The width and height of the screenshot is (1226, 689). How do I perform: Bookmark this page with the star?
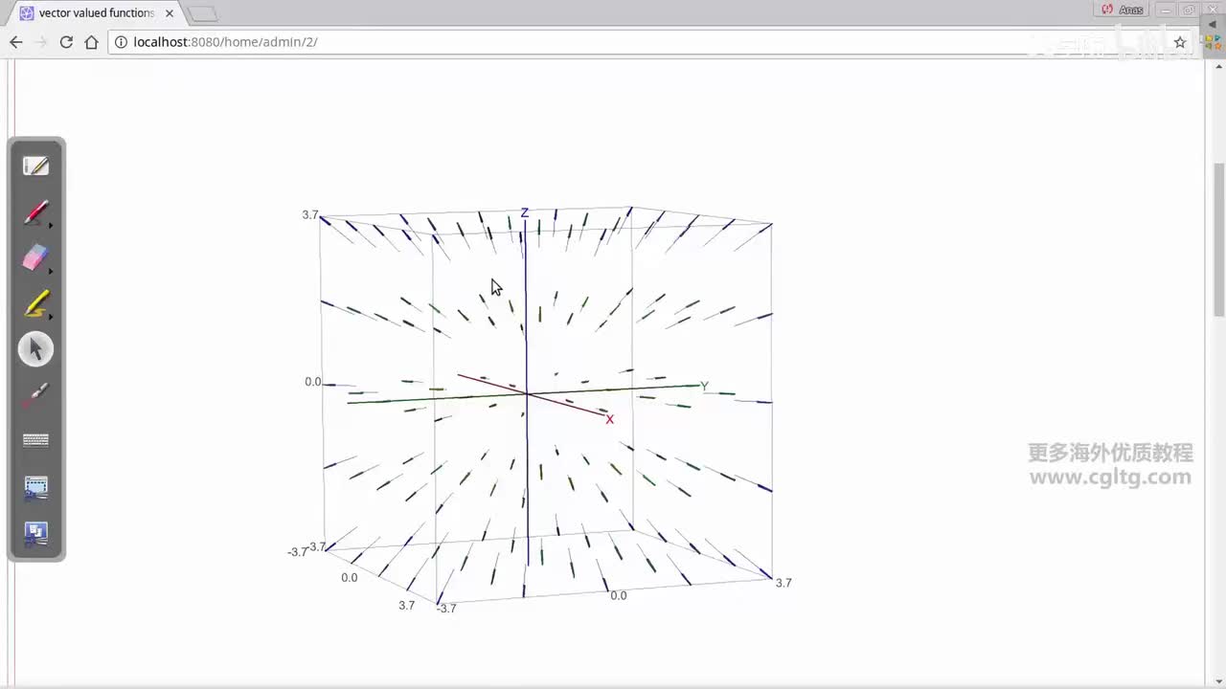[x=1180, y=42]
